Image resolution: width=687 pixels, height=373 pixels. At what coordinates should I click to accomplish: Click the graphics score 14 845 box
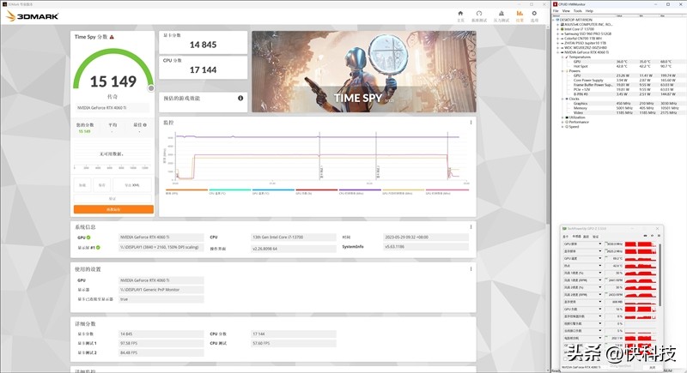point(203,42)
